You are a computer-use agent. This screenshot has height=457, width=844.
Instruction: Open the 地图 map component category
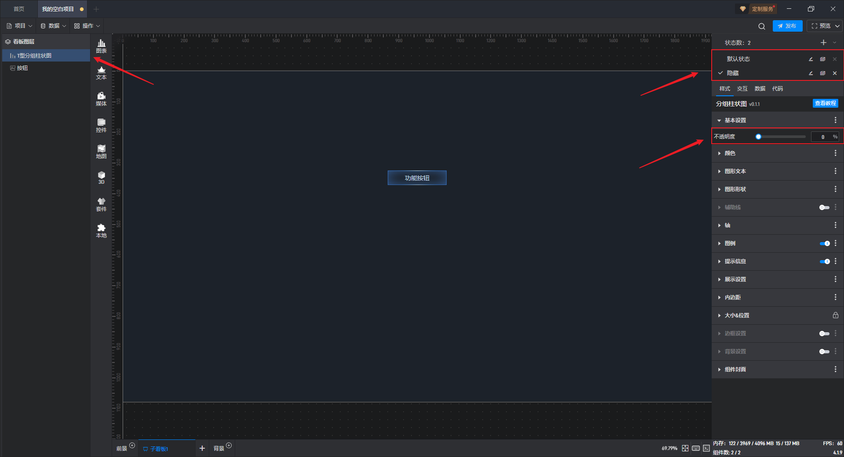point(101,152)
